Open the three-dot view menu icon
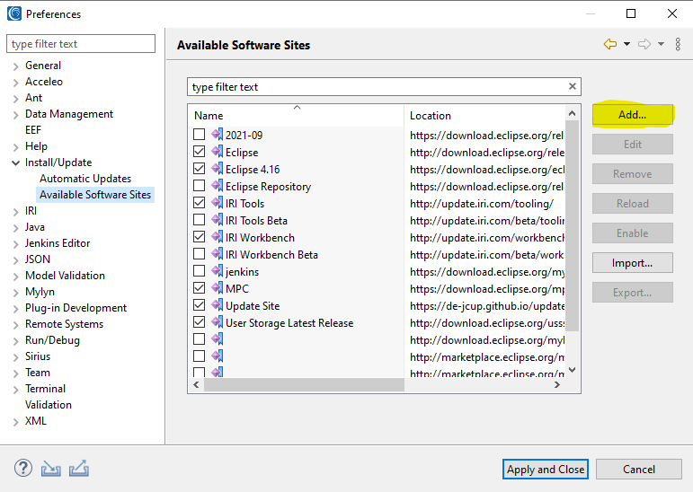Screen dimensions: 693x492 [x=678, y=44]
